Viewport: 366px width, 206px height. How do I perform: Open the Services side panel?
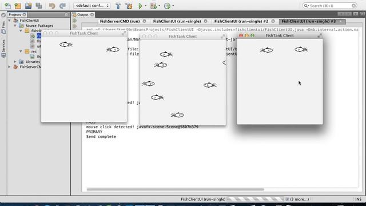click(x=3, y=48)
